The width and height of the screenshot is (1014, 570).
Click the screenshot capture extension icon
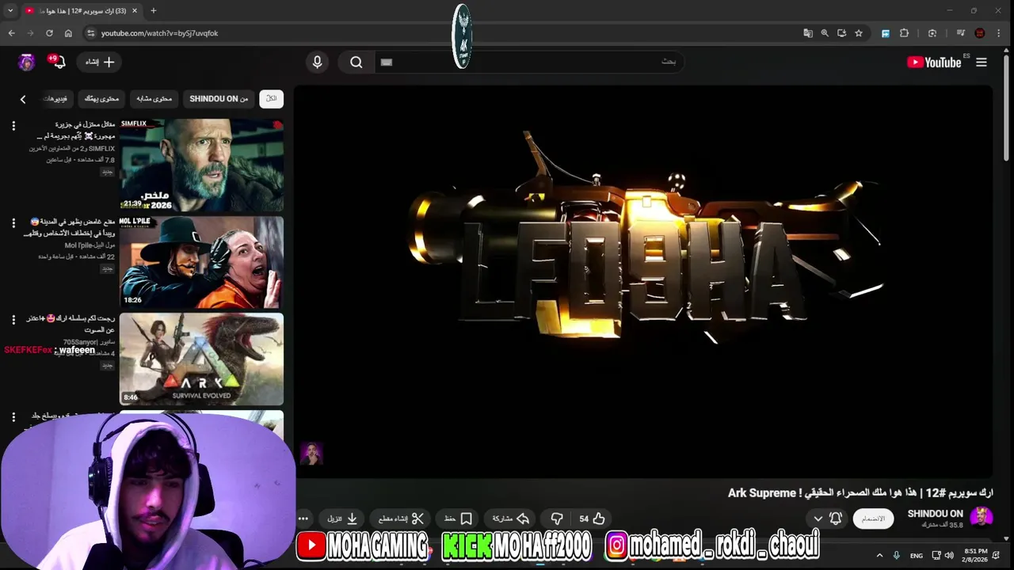point(932,33)
